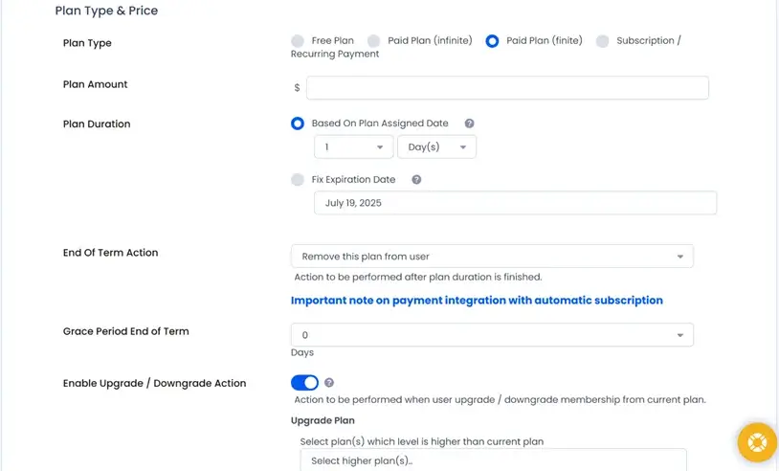
Task: Select the Paid Plan (finite) option
Action: coord(493,41)
